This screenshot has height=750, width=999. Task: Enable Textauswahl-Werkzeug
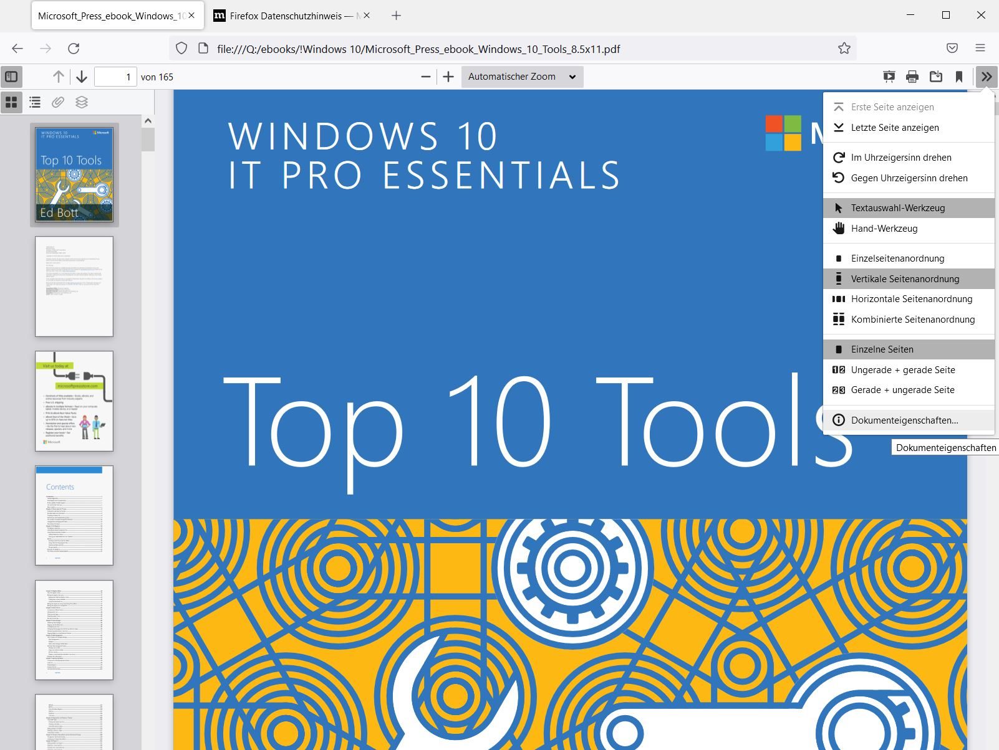pyautogui.click(x=909, y=208)
